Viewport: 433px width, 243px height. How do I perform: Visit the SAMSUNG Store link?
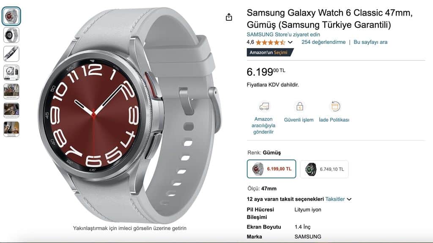click(283, 35)
